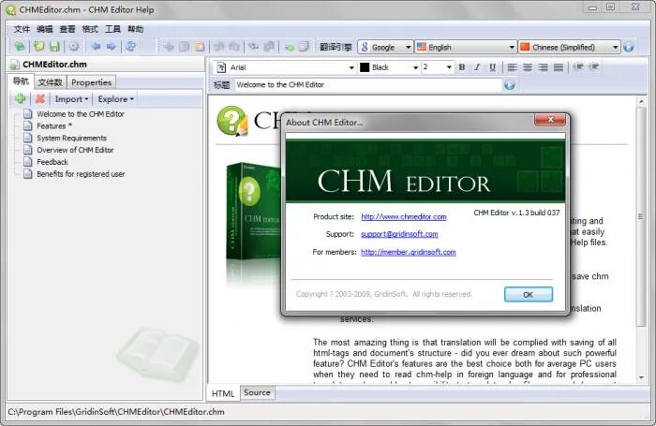The image size is (656, 426).
Task: Click the CHM Editor v.1.3 build 037 text
Action: coord(516,213)
